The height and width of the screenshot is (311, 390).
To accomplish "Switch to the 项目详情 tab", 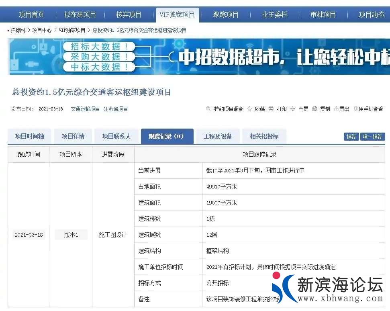I will 73,136.
